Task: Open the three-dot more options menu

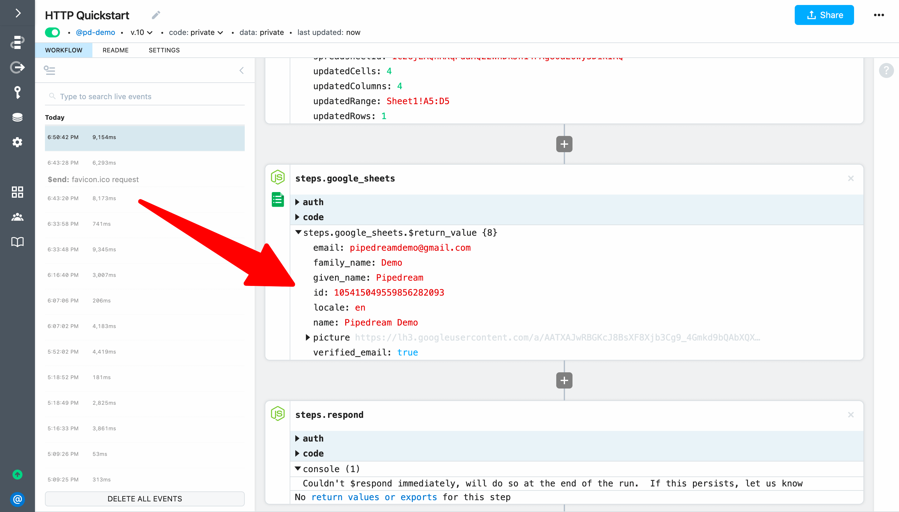Action: [x=879, y=15]
